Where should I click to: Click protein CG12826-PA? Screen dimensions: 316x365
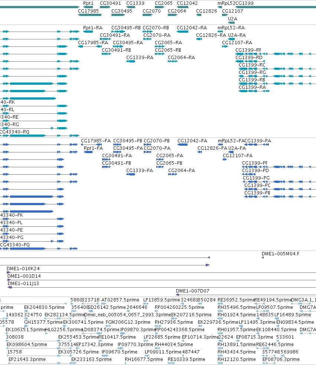[212, 148]
